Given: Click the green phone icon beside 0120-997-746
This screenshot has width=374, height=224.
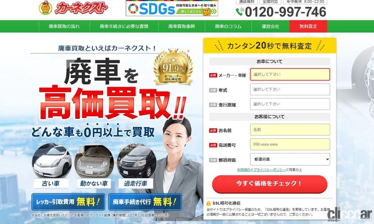Looking at the screenshot, I should [240, 12].
